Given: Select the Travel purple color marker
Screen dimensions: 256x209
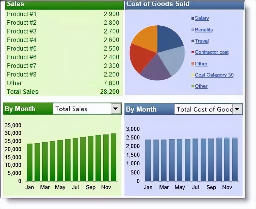Looking at the screenshot, I should 193,41.
